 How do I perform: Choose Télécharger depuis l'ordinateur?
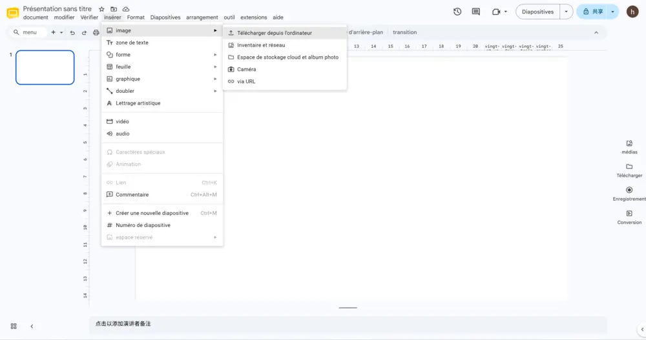click(285, 33)
